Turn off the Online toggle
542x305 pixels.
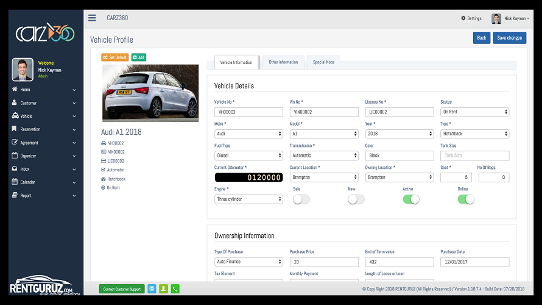[x=466, y=199]
